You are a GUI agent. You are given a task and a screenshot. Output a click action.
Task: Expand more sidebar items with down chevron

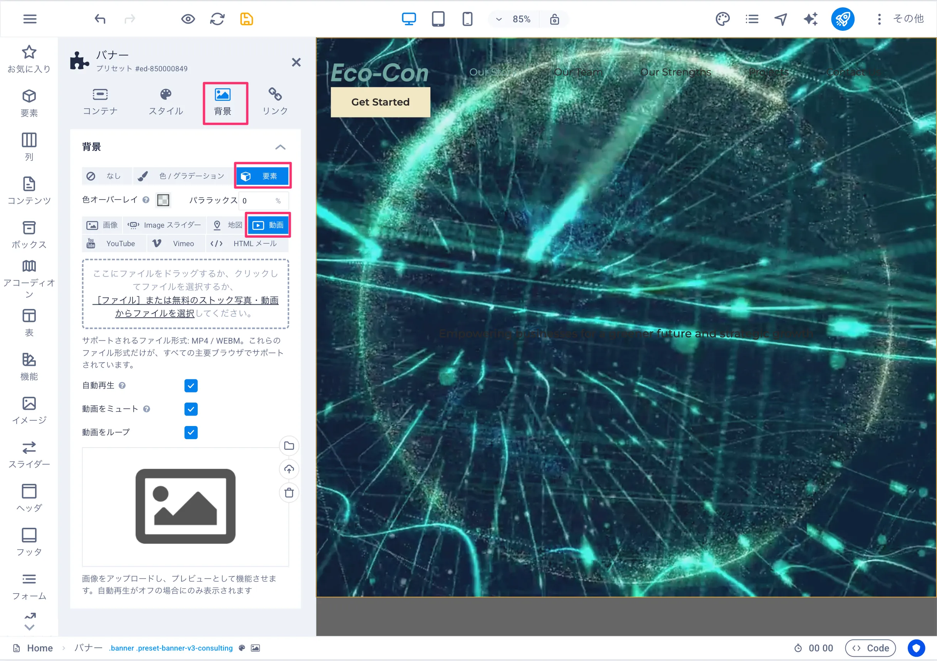tap(29, 627)
